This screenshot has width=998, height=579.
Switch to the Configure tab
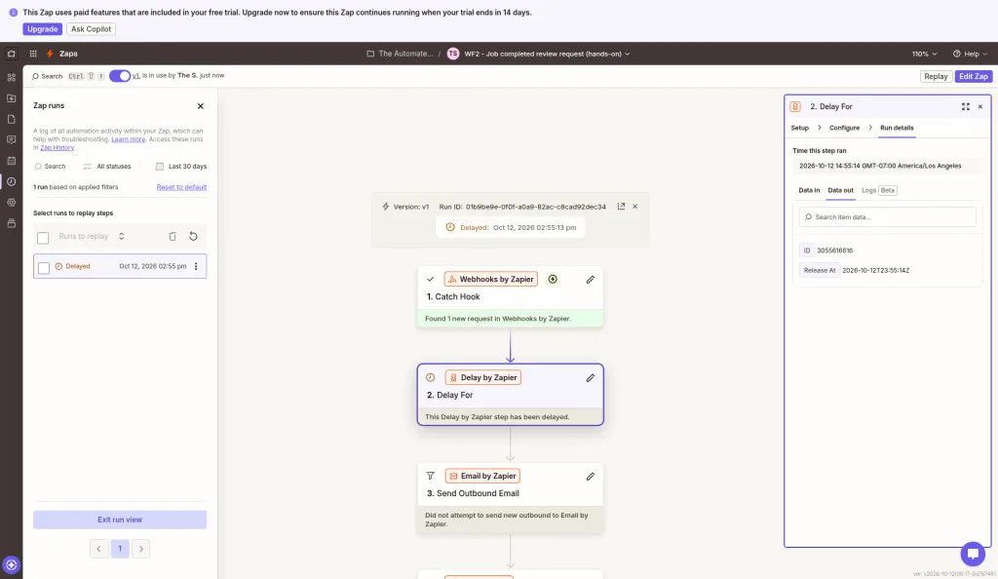(844, 128)
